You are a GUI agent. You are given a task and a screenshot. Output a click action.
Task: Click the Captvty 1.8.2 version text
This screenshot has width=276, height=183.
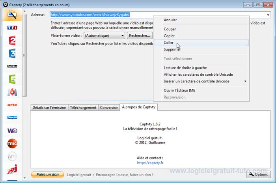coord(150,124)
